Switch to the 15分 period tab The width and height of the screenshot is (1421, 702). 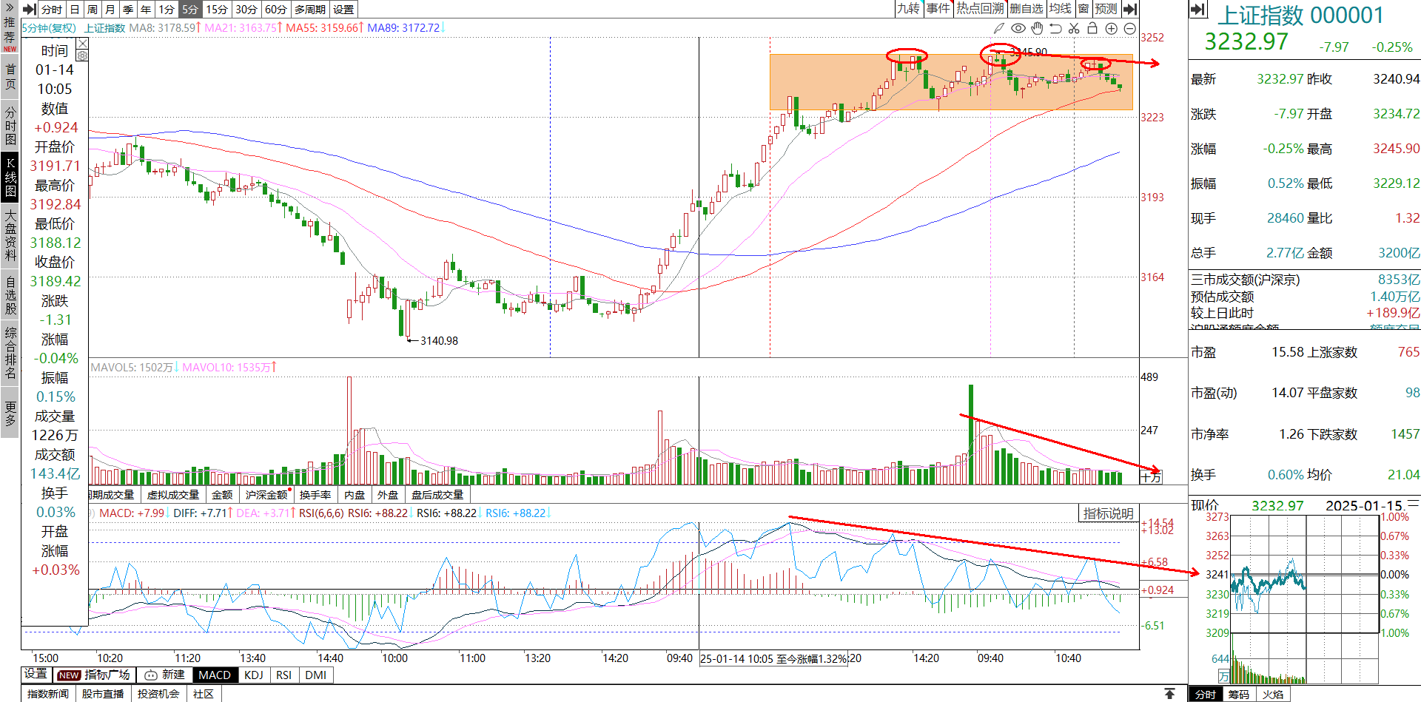[x=217, y=10]
